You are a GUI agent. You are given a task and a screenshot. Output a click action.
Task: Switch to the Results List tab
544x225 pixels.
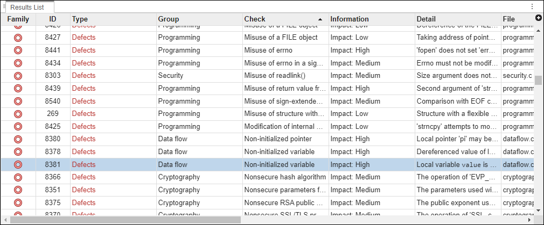coord(31,7)
